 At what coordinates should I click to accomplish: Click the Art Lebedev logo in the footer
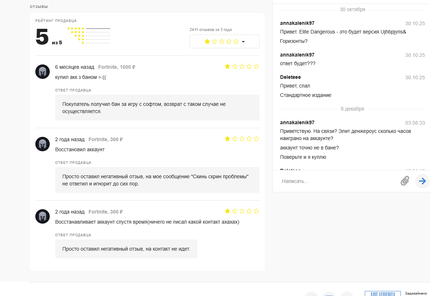tap(382, 293)
